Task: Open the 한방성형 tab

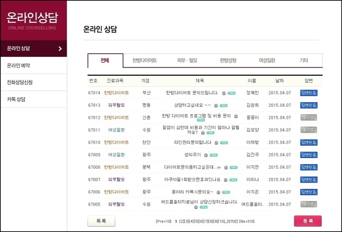Action: pyautogui.click(x=228, y=61)
